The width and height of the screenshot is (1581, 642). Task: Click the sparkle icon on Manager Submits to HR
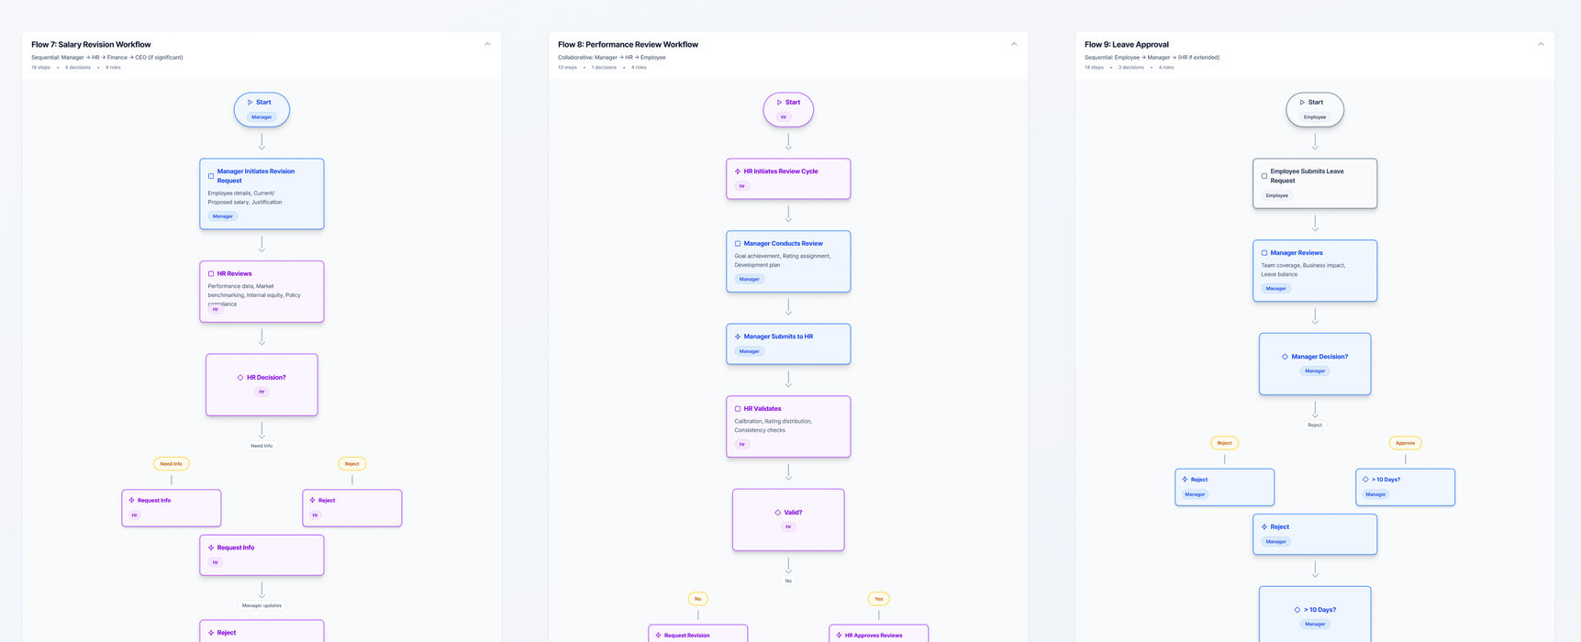pyautogui.click(x=738, y=337)
